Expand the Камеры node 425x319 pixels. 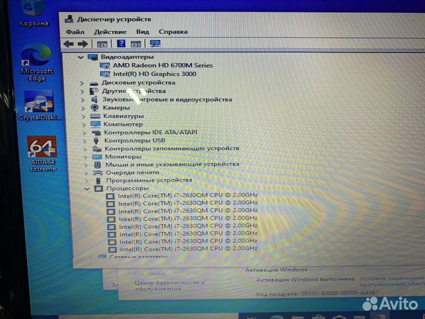(83, 108)
